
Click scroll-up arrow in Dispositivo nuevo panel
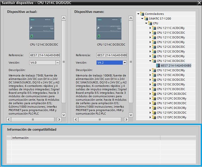(x=131, y=18)
